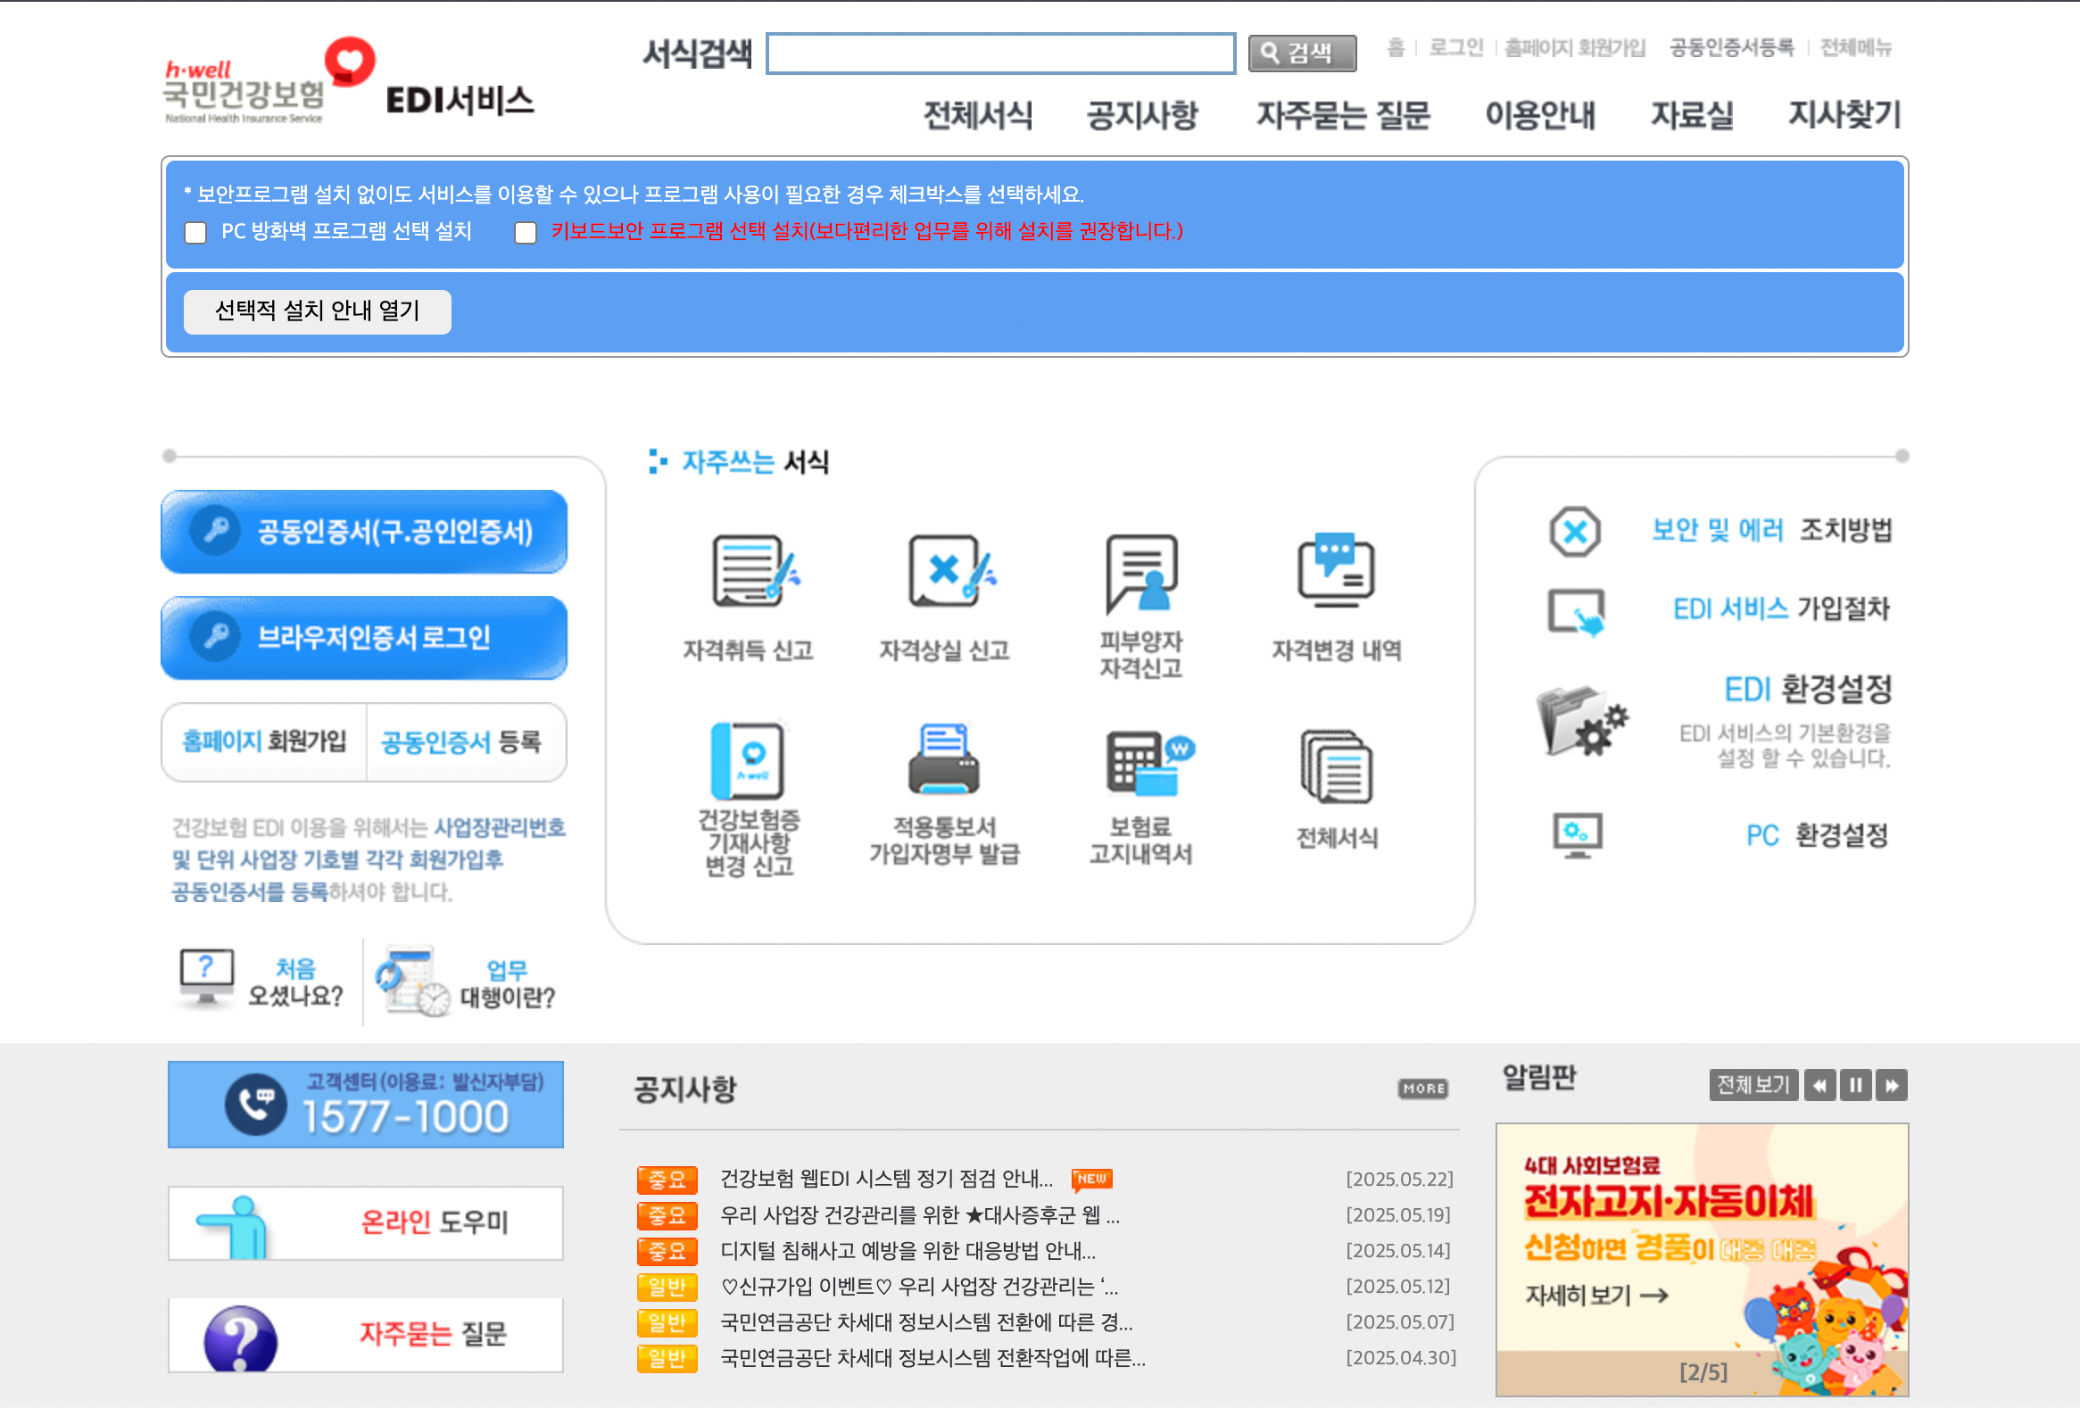Expand 선택적 설치 안내 열기 panel
The height and width of the screenshot is (1408, 2080).
(317, 311)
